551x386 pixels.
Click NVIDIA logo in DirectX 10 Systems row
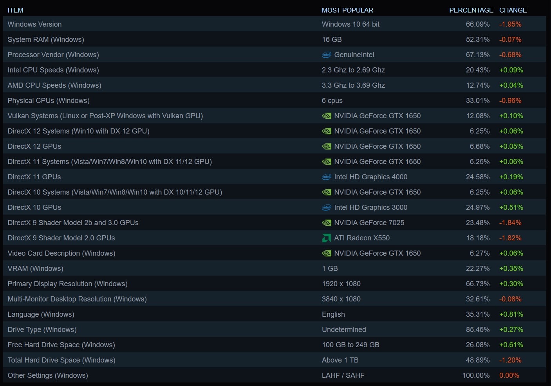(x=326, y=192)
